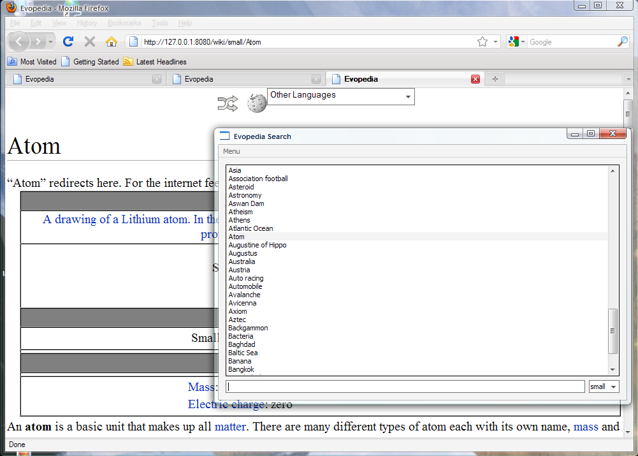
Task: Switch to the first Evopedia tab
Action: [83, 79]
